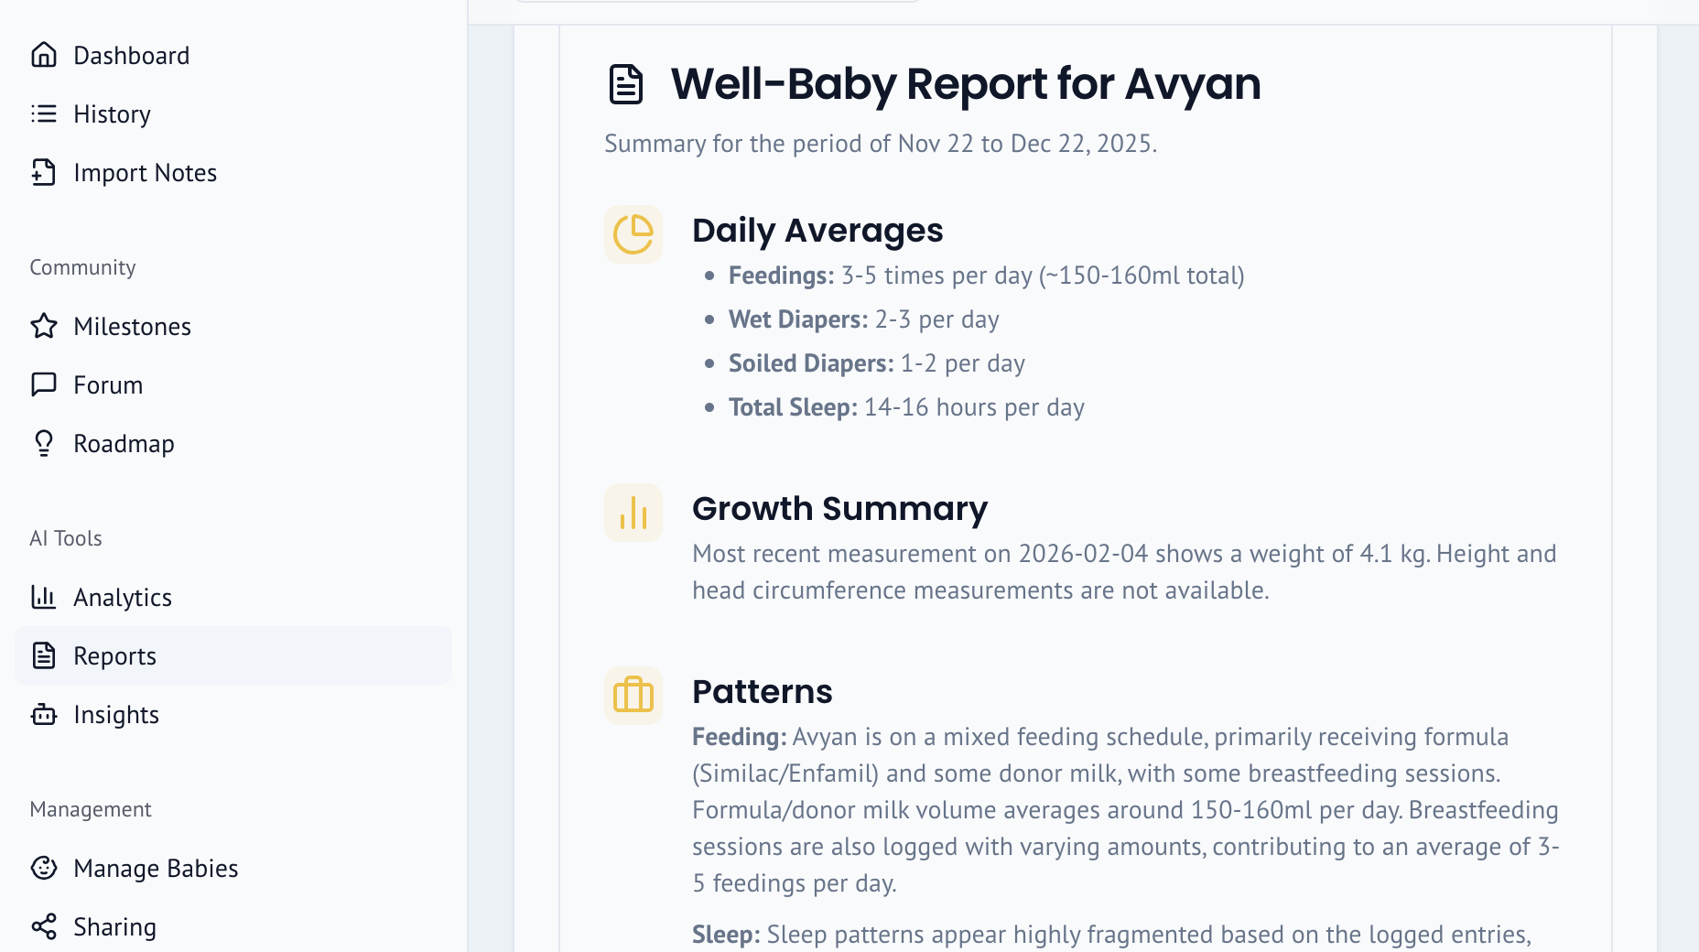Select the Growth Summary bar chart icon
1699x952 pixels.
point(633,514)
